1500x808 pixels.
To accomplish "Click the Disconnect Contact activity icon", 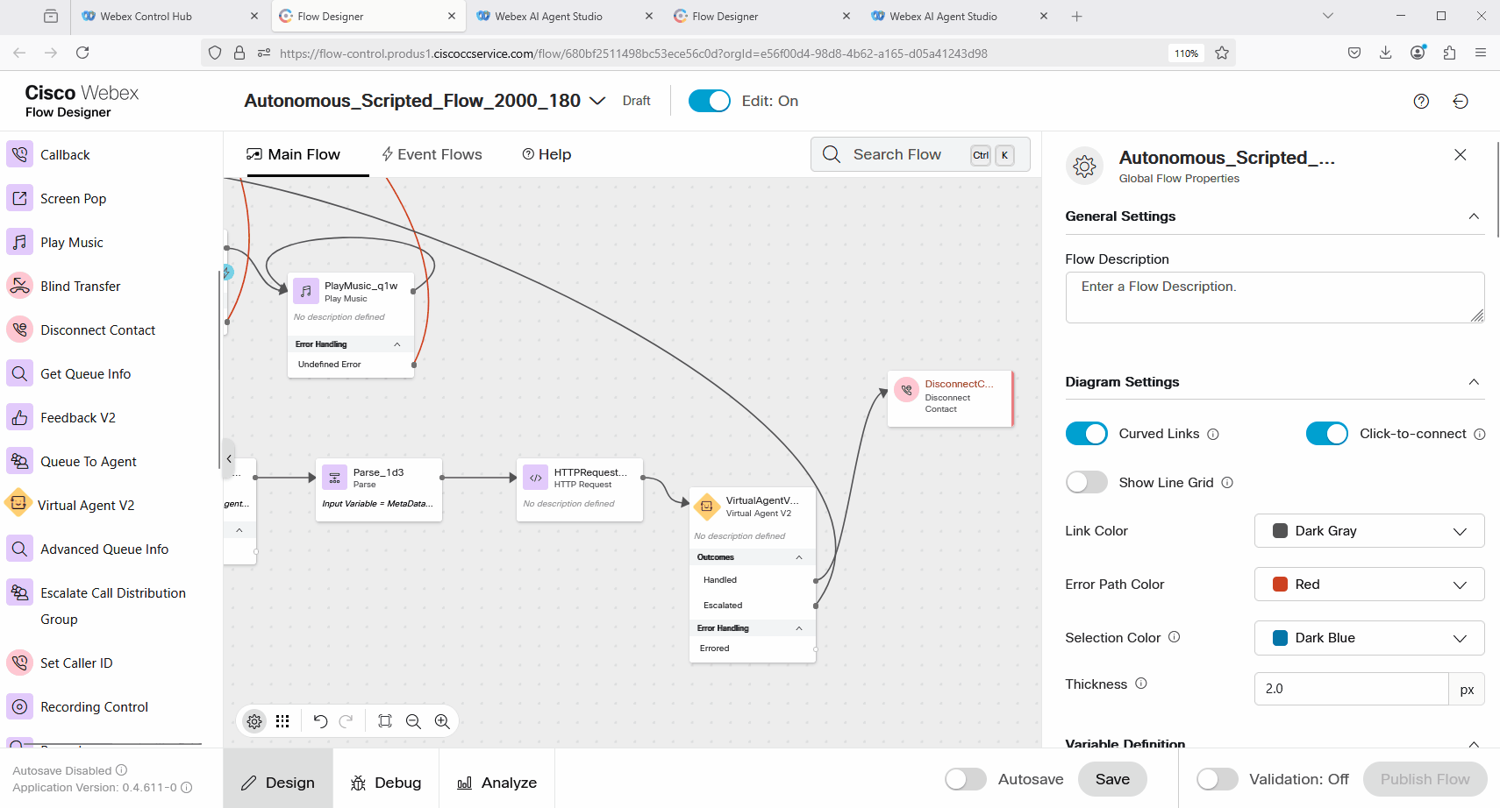I will (19, 330).
